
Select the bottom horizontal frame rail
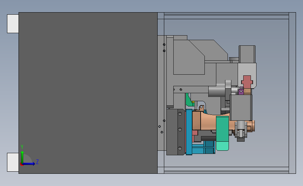pyautogui.click(x=226, y=170)
